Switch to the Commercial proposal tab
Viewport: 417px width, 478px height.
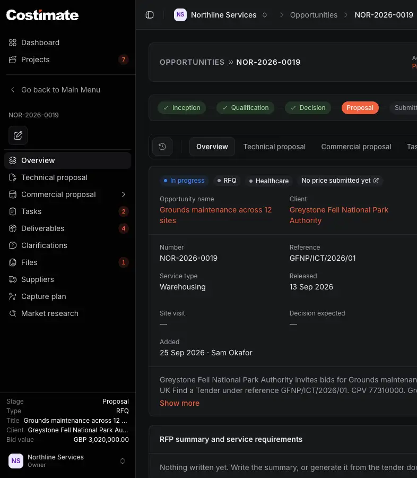click(x=356, y=147)
